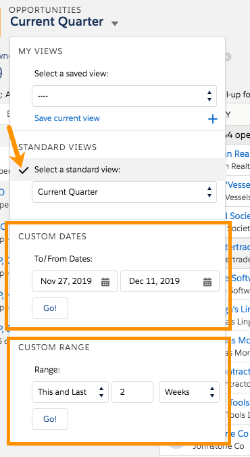
Task: Click the saved view stepper arrows
Action: (209, 96)
